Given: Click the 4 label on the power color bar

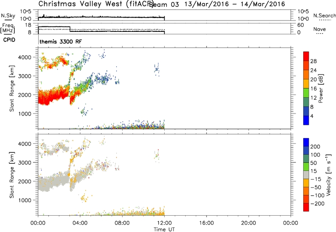Looking at the screenshot, I should (x=312, y=116).
